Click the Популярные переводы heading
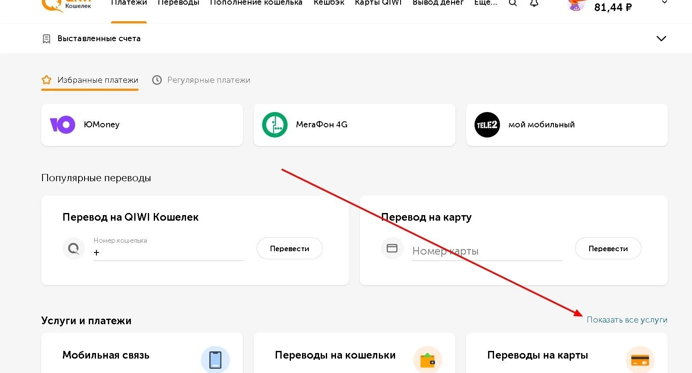The width and height of the screenshot is (692, 373). point(96,178)
